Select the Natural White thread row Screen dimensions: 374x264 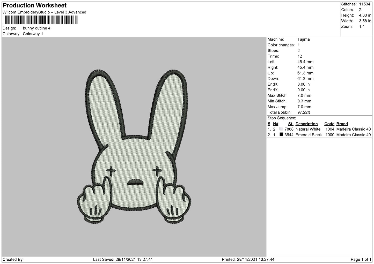308,129
